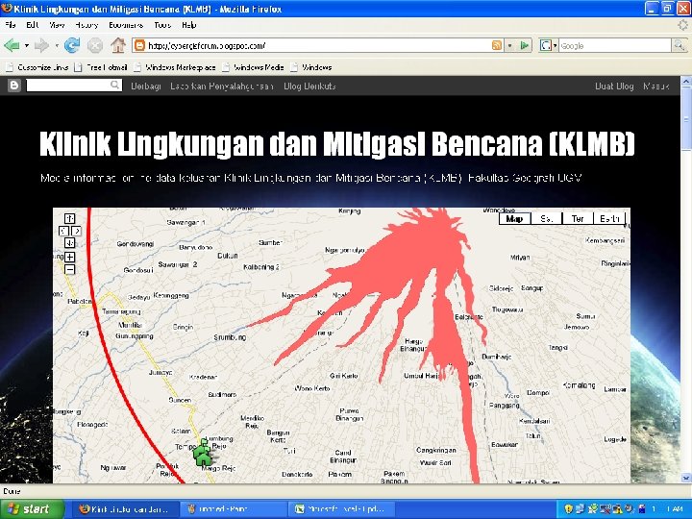Click Berbagi link in Blogger navbar

pos(146,86)
